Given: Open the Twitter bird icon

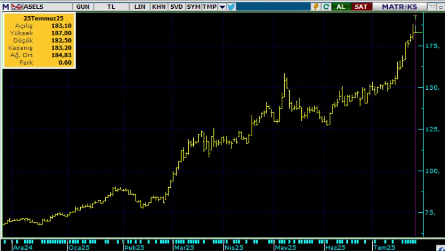Looking at the screenshot, I should tap(231, 7).
